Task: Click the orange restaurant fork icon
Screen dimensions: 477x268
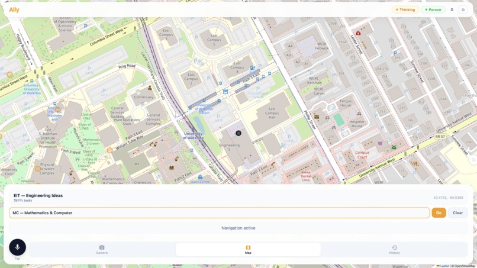Action: pos(415,164)
